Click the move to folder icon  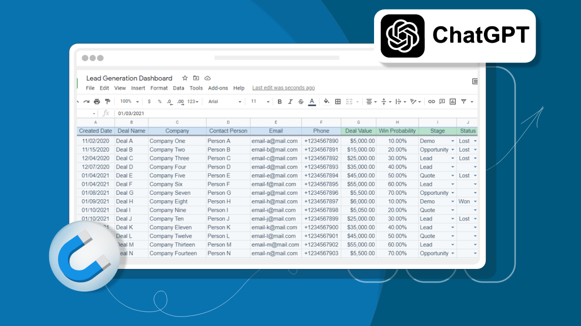point(196,78)
